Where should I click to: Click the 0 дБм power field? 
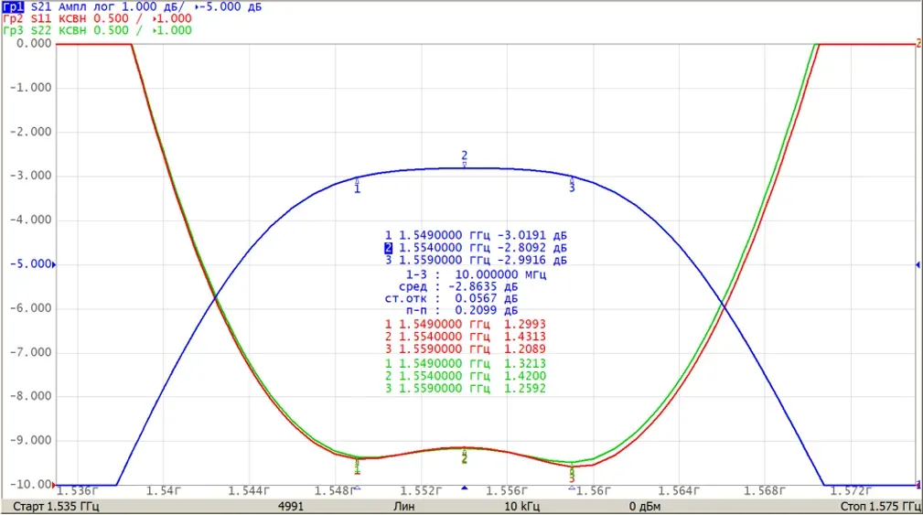pos(645,506)
